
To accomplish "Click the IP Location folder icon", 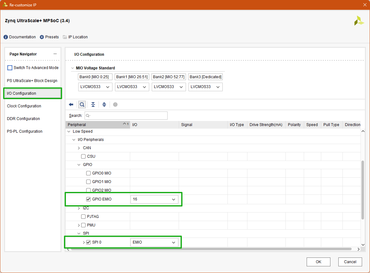I will (65, 37).
